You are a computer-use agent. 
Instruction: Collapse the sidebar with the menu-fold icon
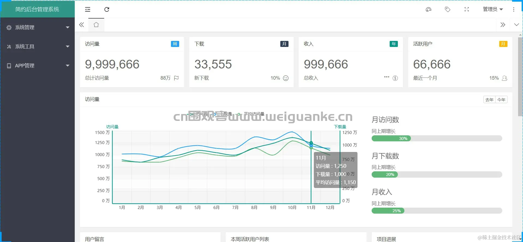88,10
